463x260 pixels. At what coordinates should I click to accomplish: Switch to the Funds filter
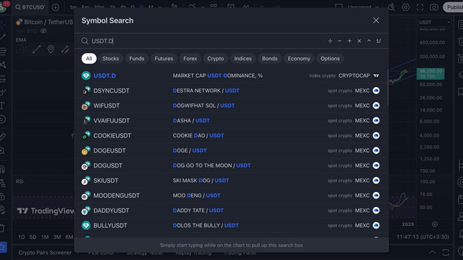[x=137, y=58]
